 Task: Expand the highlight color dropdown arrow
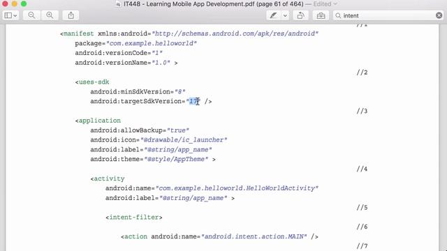[x=285, y=15]
